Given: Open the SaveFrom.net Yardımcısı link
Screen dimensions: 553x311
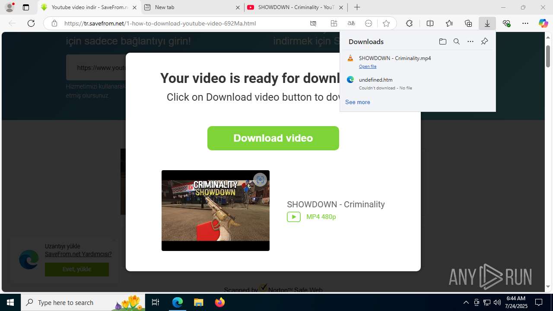Looking at the screenshot, I should coord(78,254).
